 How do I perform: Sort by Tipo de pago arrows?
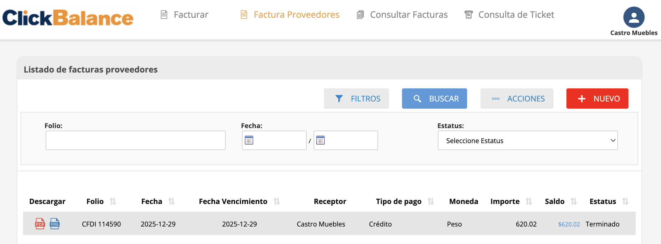point(431,201)
